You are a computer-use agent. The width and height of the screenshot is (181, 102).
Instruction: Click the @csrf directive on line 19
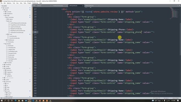click(x=70, y=14)
